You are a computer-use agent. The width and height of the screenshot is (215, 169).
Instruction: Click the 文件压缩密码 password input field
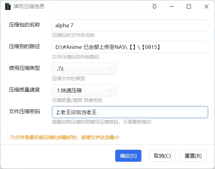130,112
